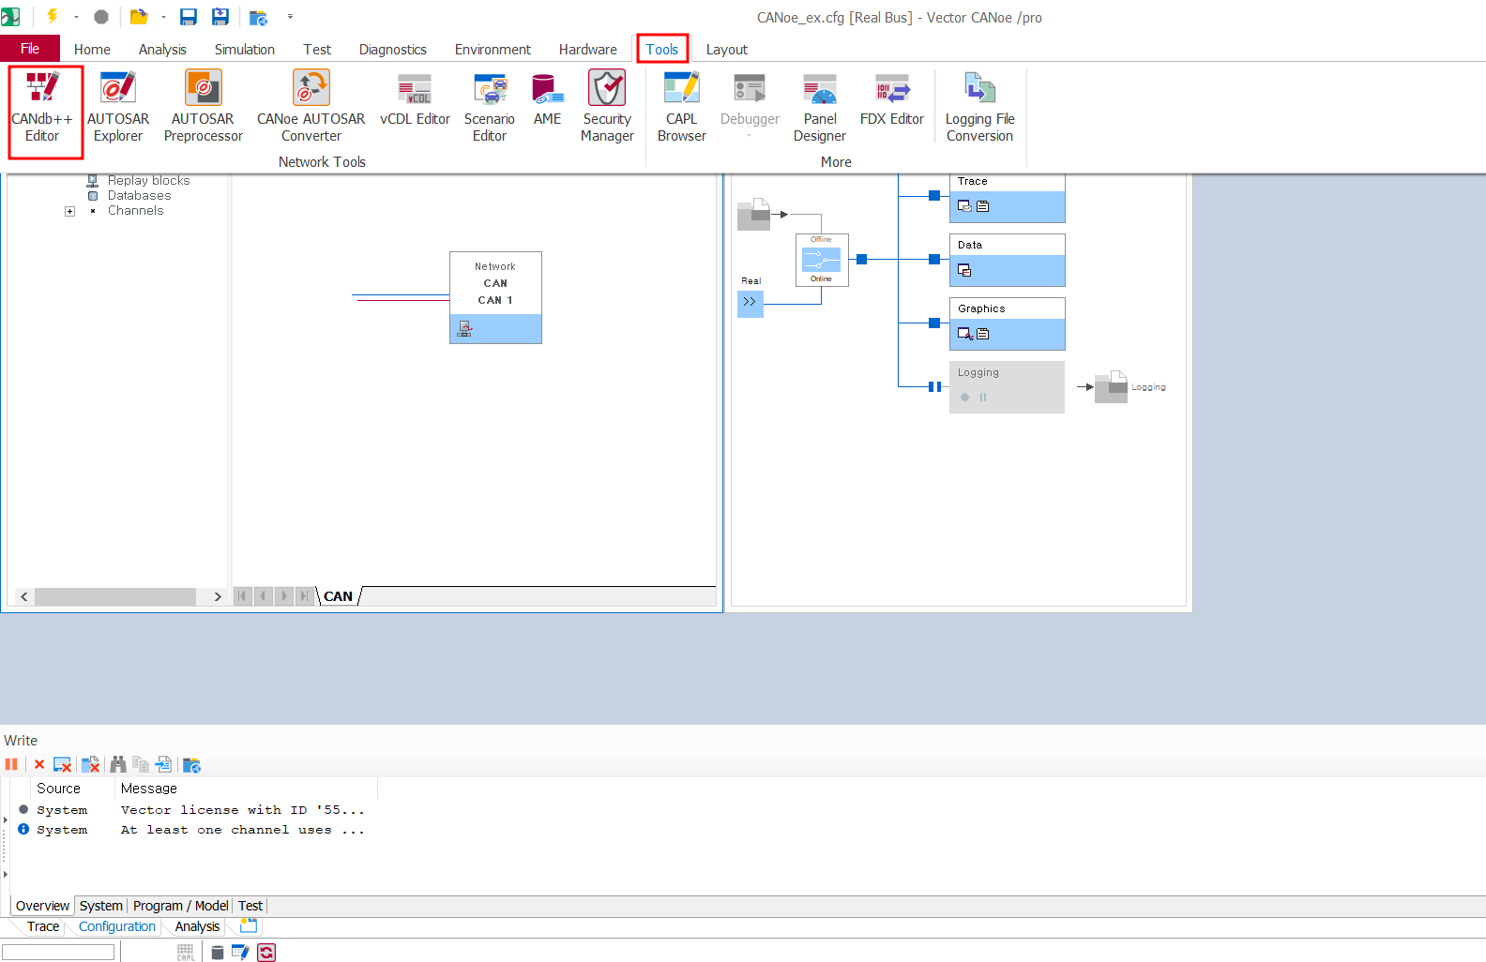Open the File menu
1486x962 pixels.
[30, 49]
